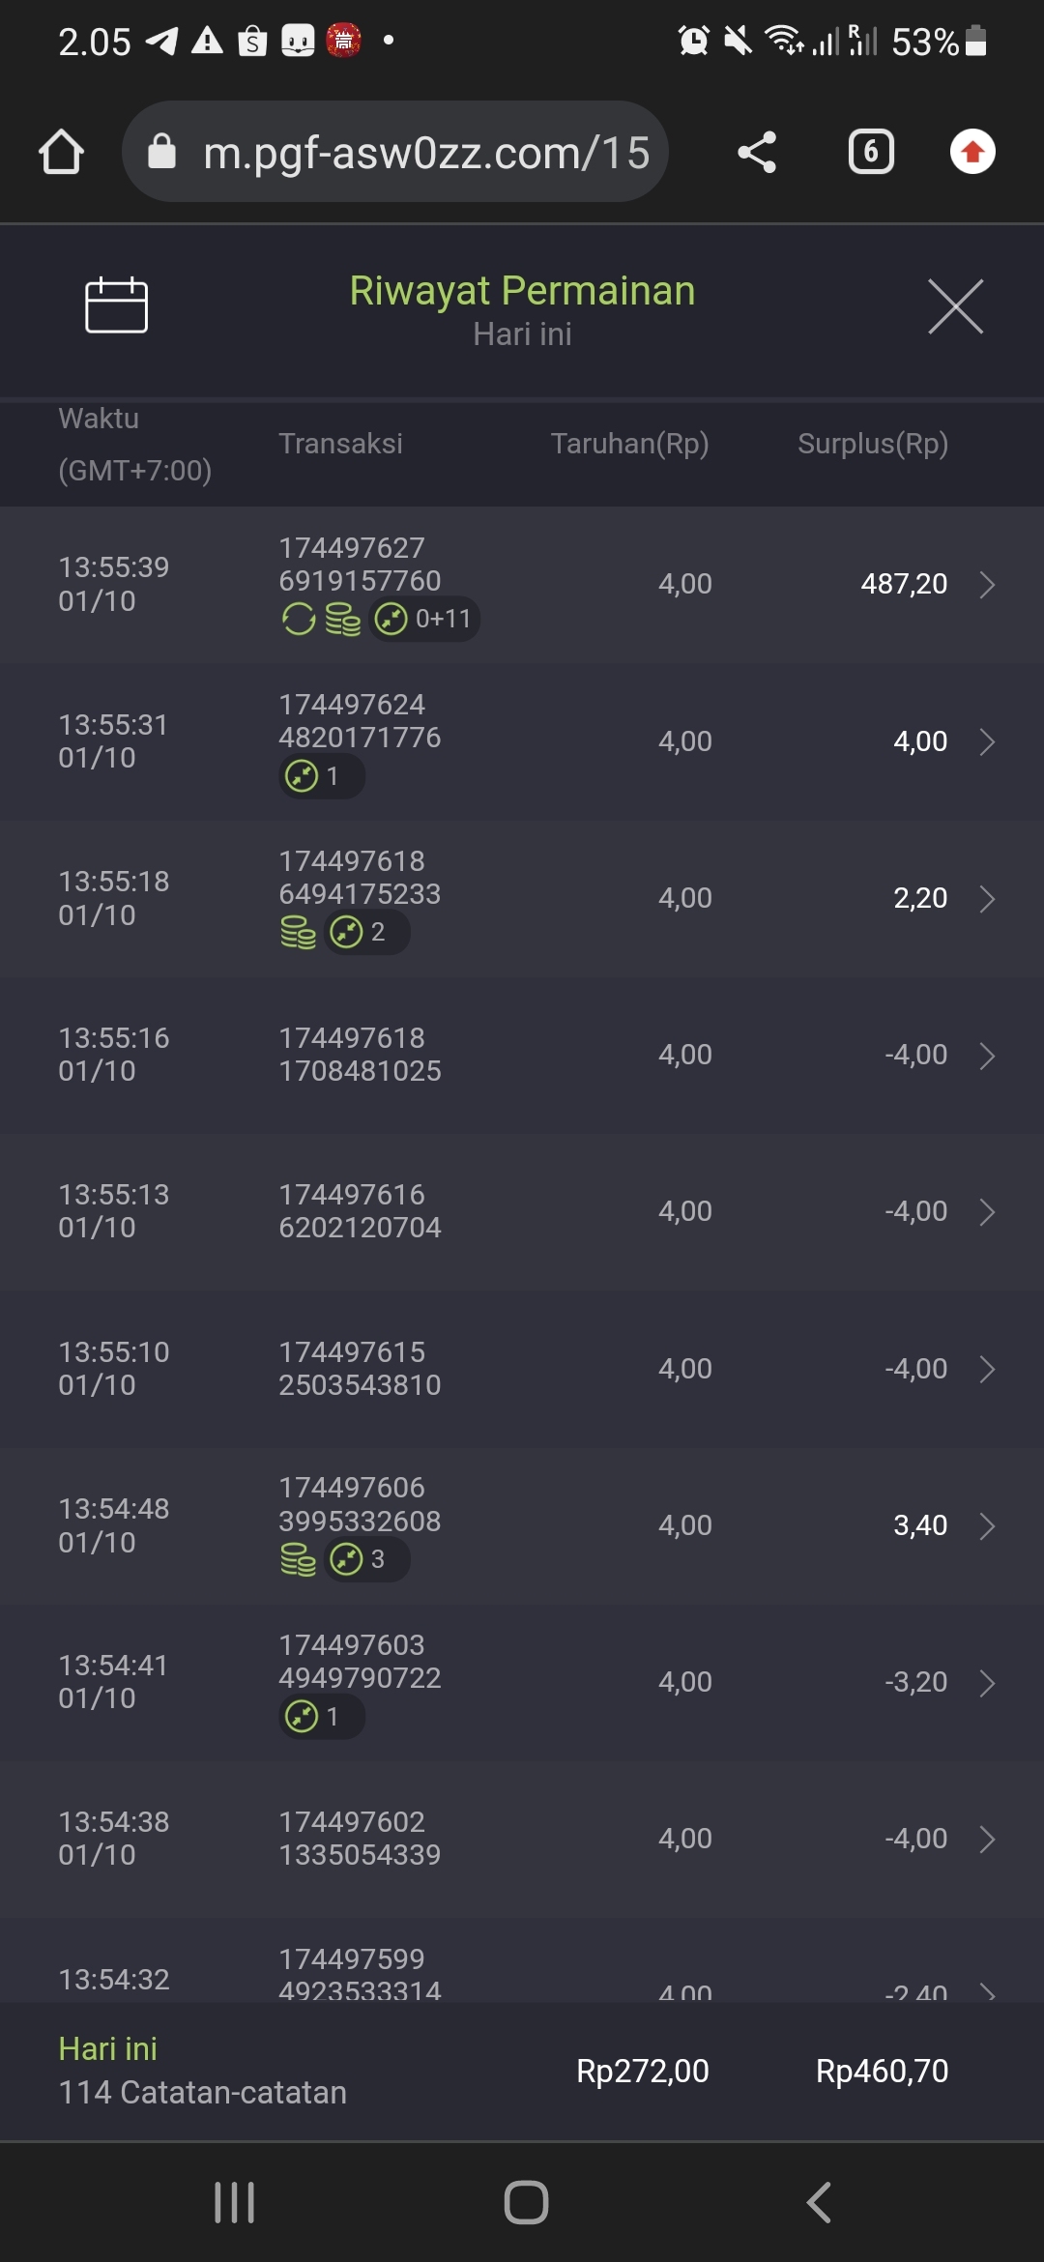The image size is (1044, 2262).
Task: Close the Riwayat Permainan panel
Action: pyautogui.click(x=955, y=306)
